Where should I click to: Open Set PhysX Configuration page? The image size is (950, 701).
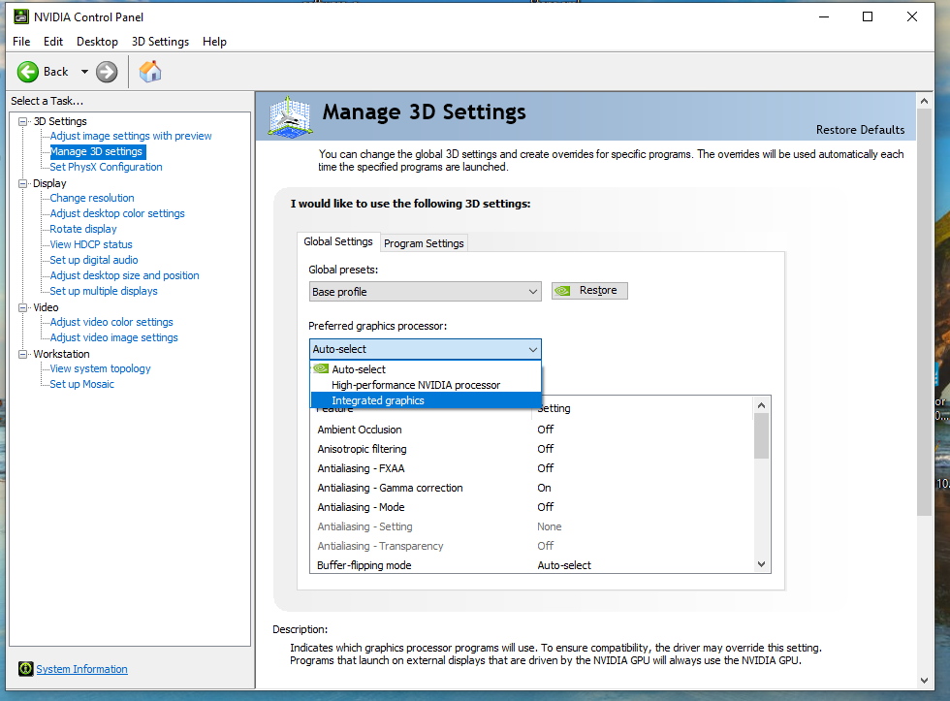pyautogui.click(x=106, y=167)
